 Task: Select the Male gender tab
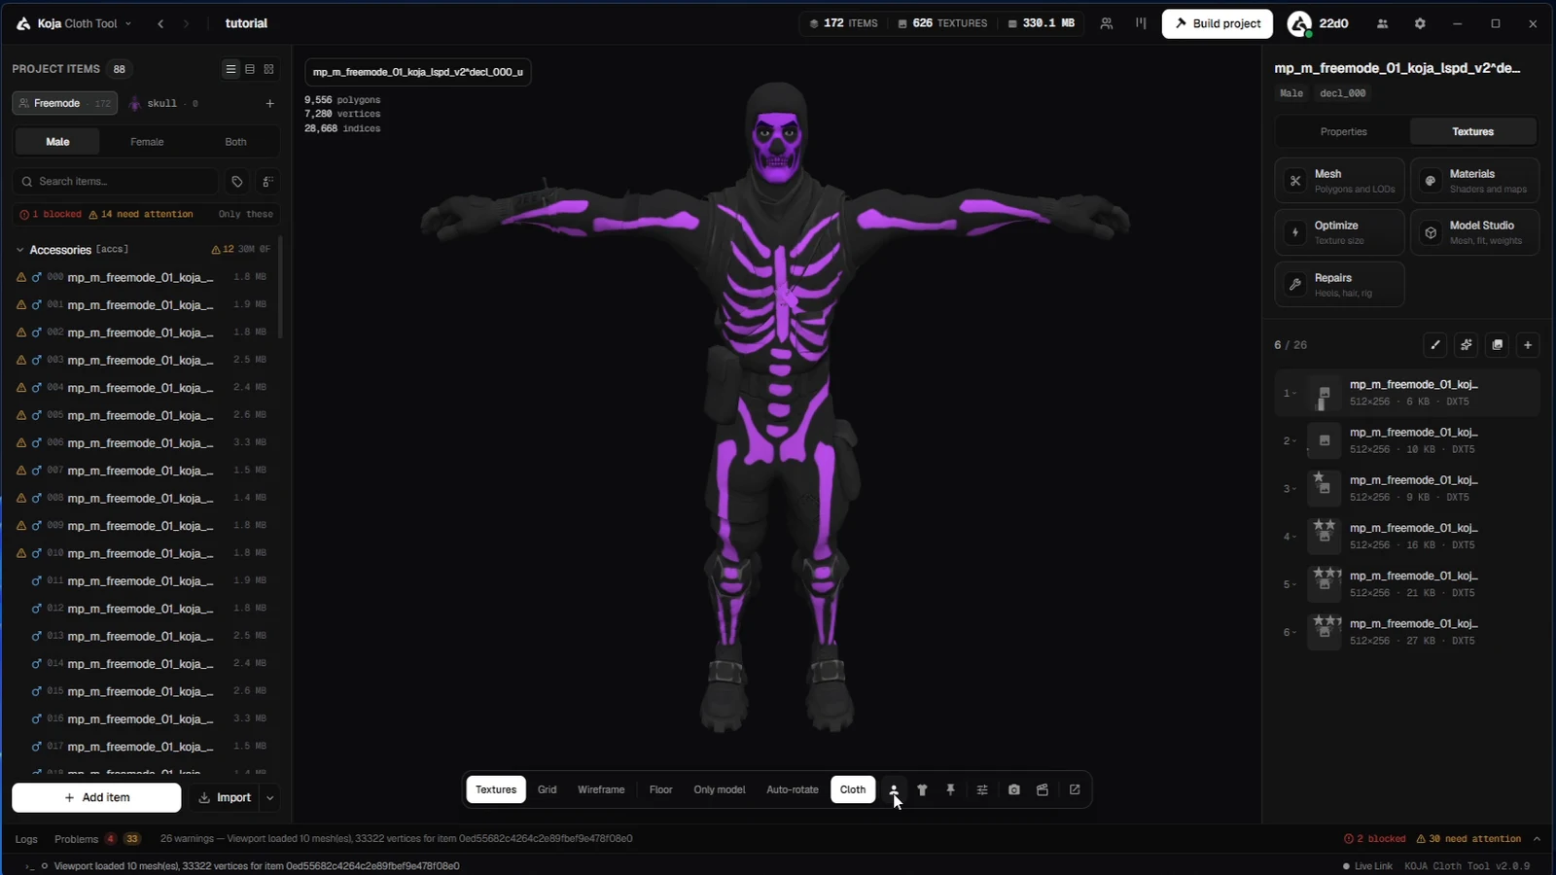pos(57,142)
